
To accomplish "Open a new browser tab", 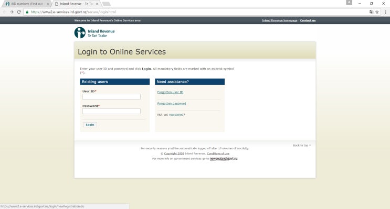I will click(106, 4).
